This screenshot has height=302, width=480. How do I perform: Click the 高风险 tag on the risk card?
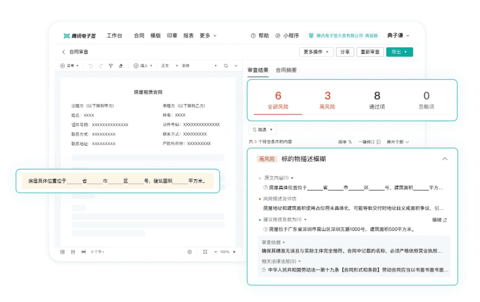(x=266, y=159)
